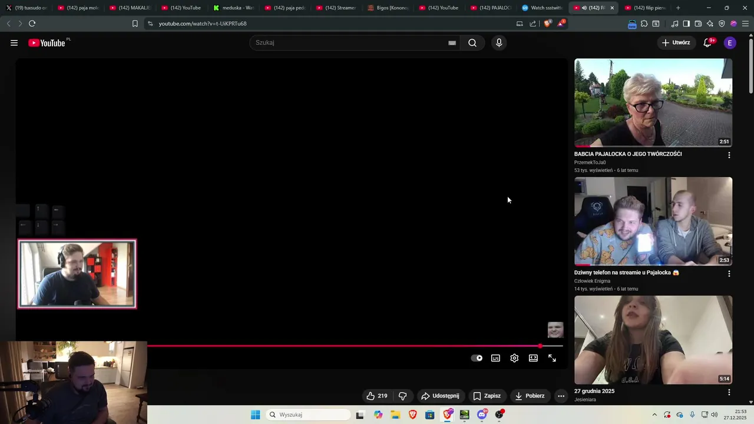The width and height of the screenshot is (754, 424).
Task: Open Brave Shields lion icon
Action: pos(547,24)
